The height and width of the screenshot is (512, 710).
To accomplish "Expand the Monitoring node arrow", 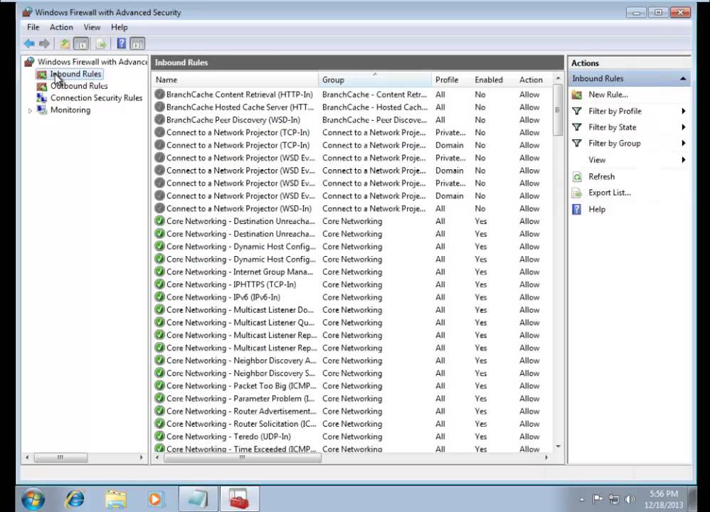I will [30, 110].
